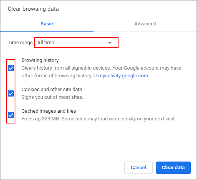The image size is (197, 180).
Task: Uncheck the Browsing history checkbox
Action: 11,68
